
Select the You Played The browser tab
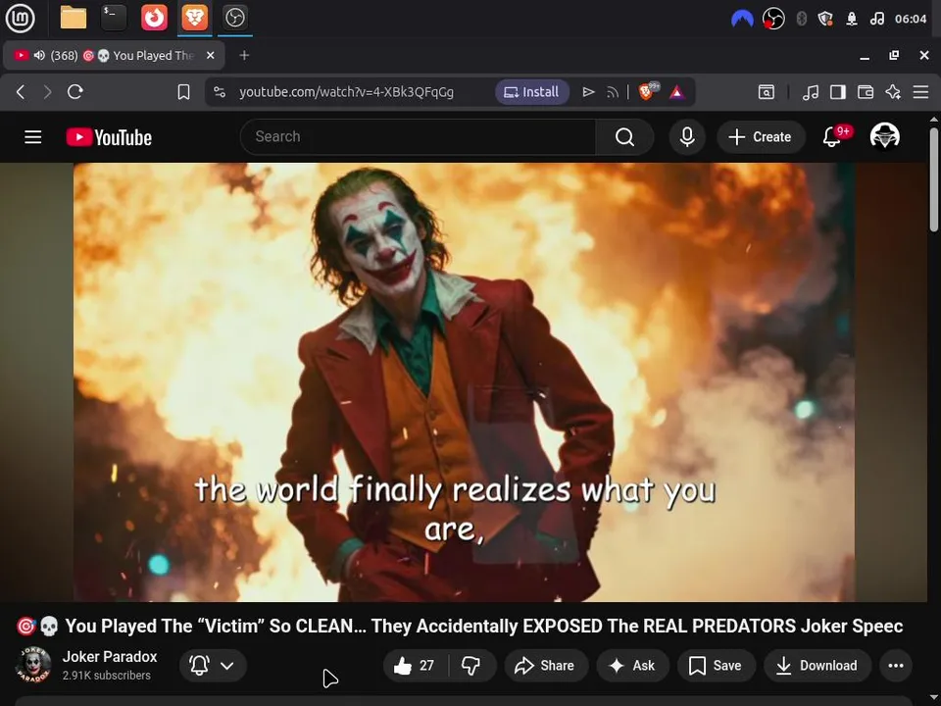click(114, 55)
